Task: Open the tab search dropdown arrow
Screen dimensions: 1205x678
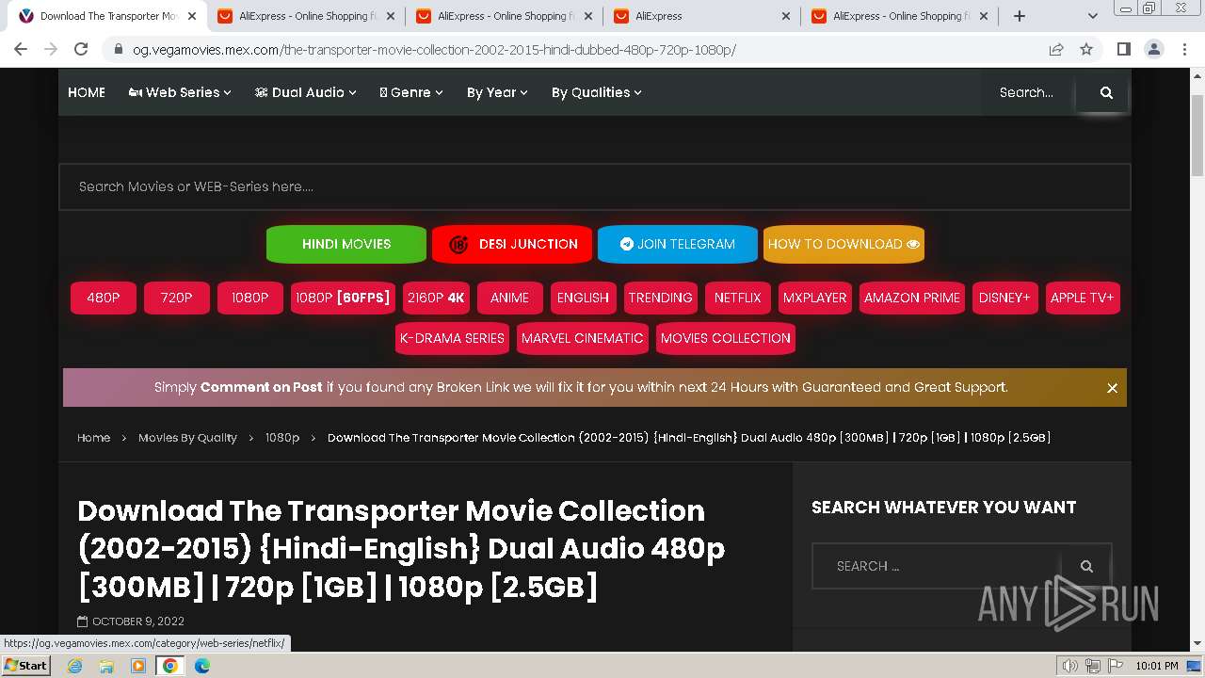Action: click(1093, 16)
